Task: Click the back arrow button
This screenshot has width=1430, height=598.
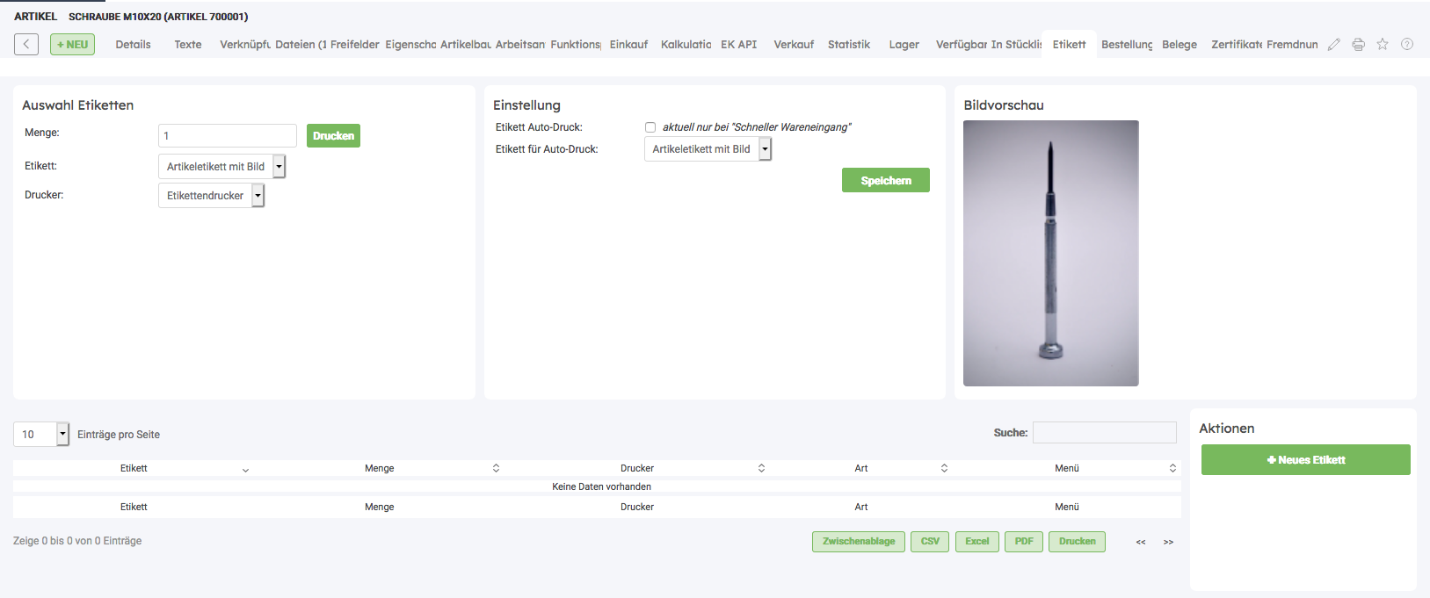Action: [x=26, y=44]
